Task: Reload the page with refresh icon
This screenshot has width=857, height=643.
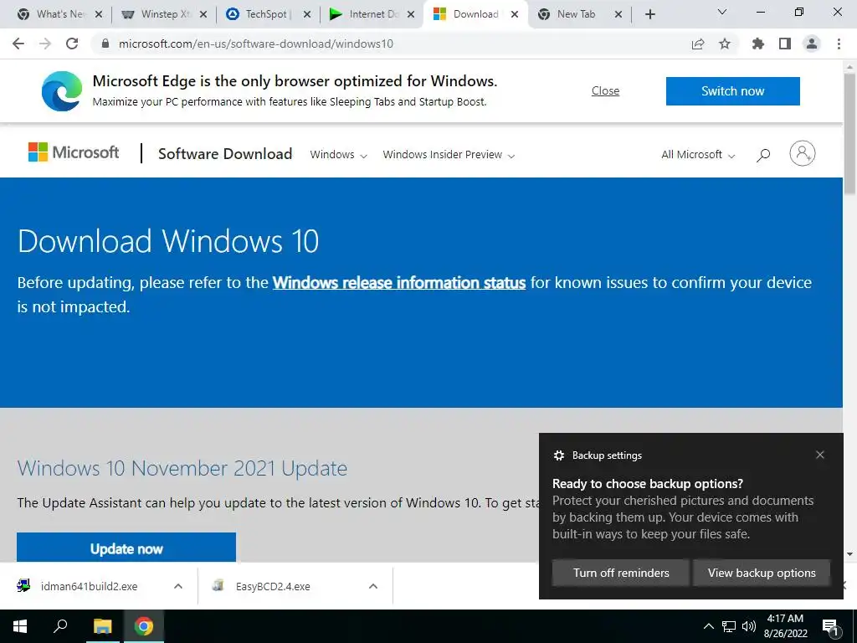Action: click(72, 44)
